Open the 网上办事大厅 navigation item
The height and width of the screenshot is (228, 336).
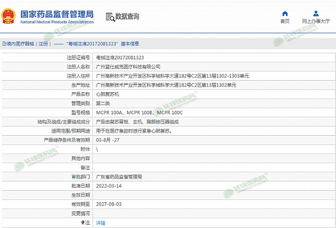coord(316,21)
